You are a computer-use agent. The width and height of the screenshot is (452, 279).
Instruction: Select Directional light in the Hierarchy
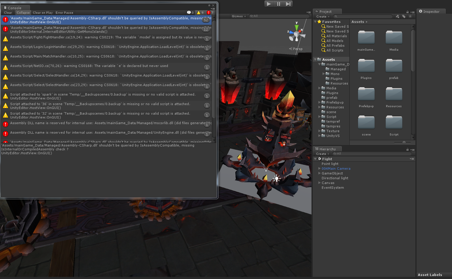coord(335,178)
